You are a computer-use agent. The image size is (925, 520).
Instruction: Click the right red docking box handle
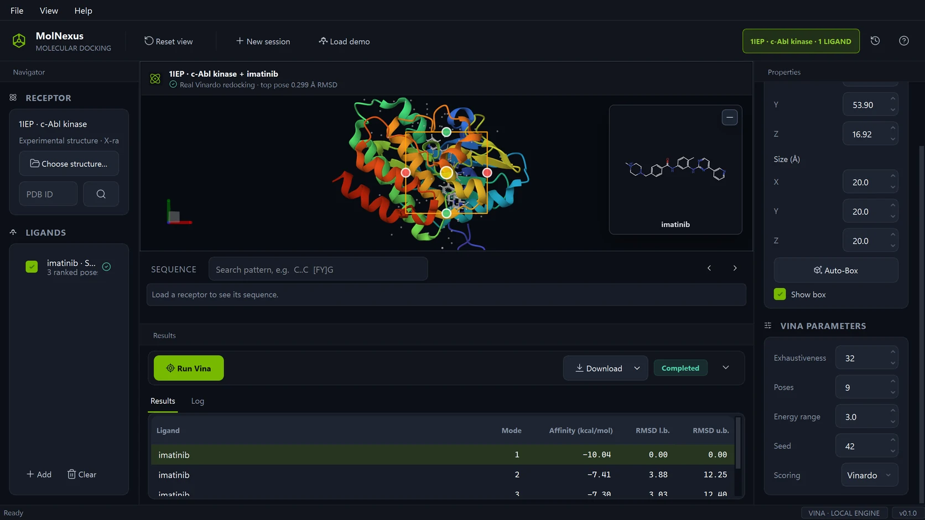pos(487,173)
